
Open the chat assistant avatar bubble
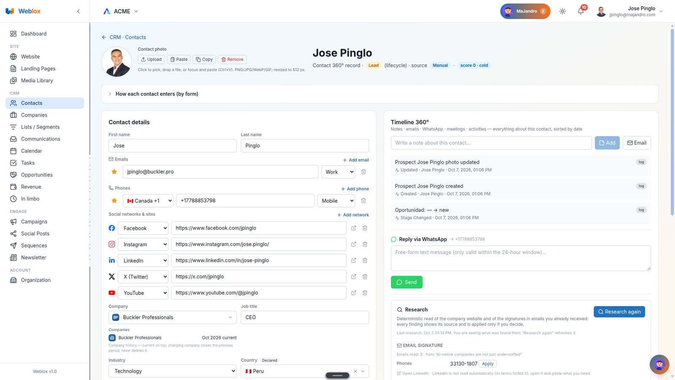[659, 364]
